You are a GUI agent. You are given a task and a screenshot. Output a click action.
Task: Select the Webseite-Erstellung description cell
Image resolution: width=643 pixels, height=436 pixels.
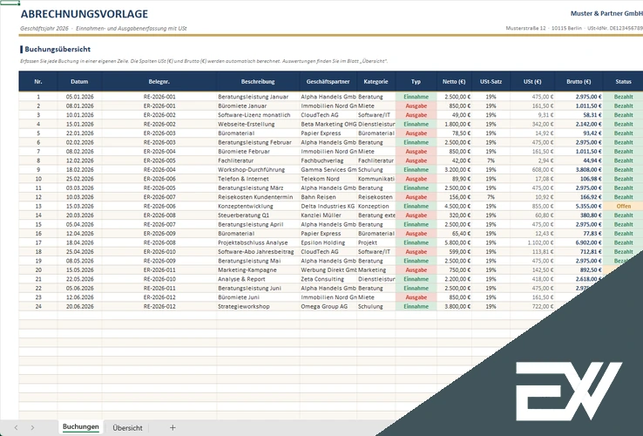(258, 124)
